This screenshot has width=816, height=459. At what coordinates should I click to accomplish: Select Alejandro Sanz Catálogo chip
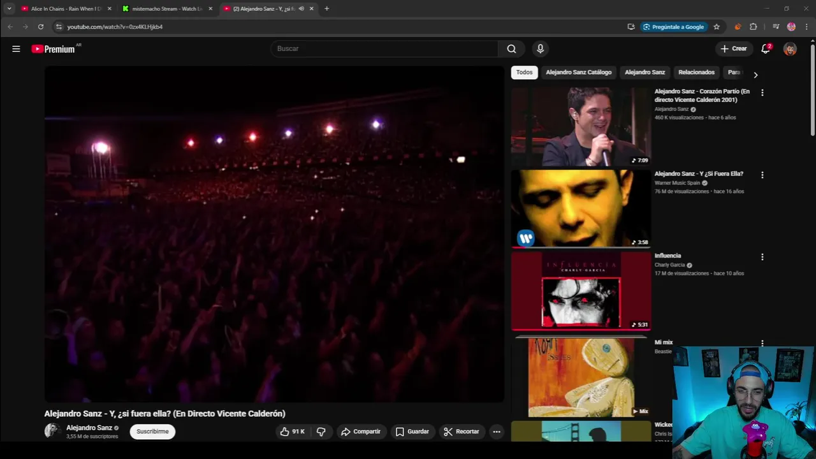point(578,72)
